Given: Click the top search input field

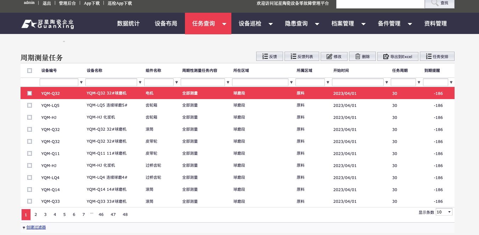Looking at the screenshot, I should click(x=380, y=4).
